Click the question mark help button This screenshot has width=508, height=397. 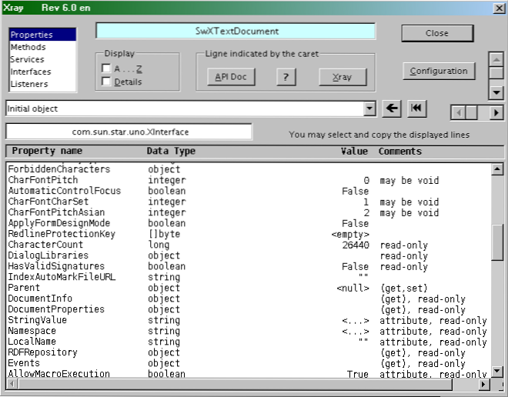286,77
